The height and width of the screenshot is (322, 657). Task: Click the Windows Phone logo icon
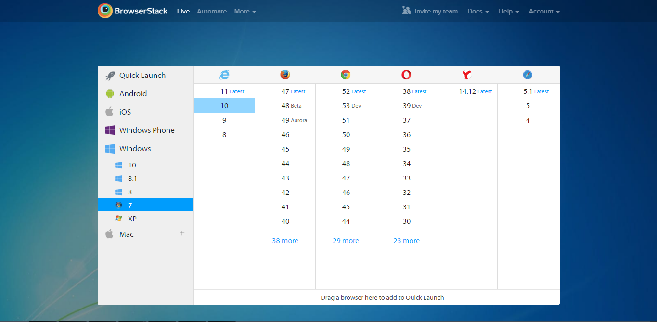110,130
